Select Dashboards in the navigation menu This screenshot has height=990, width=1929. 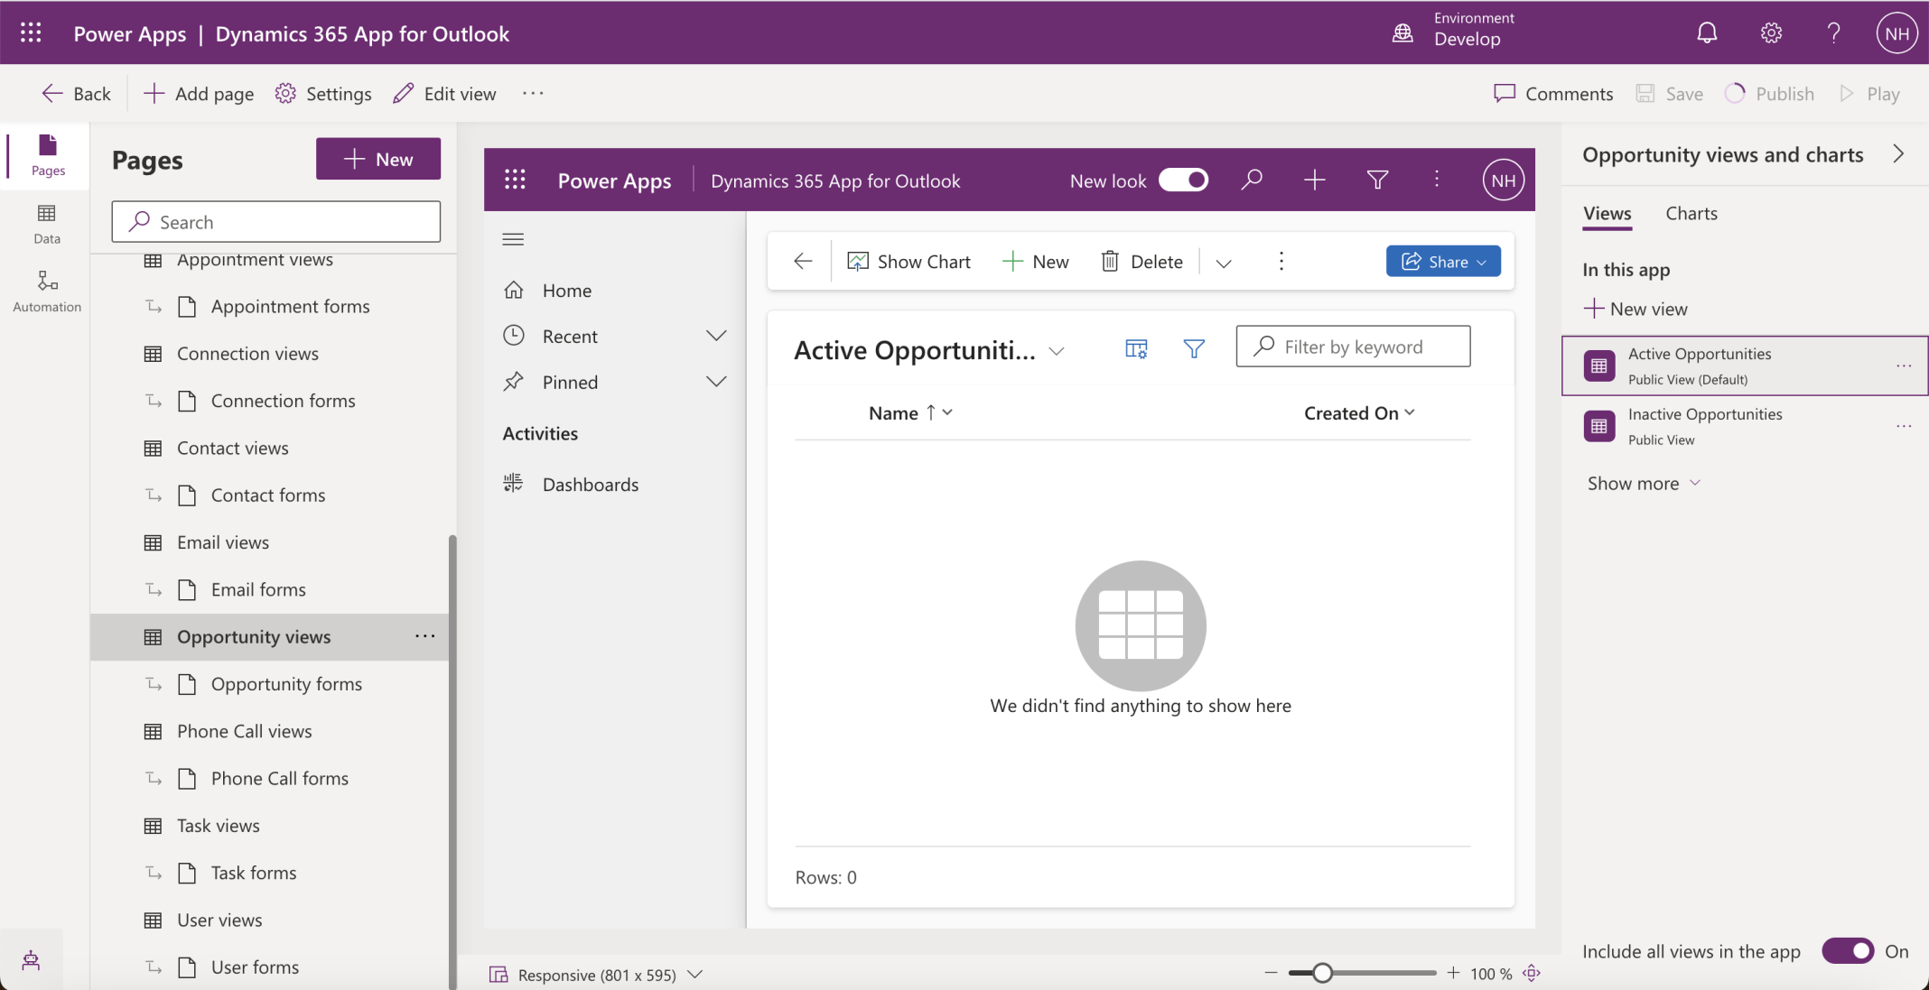tap(590, 484)
